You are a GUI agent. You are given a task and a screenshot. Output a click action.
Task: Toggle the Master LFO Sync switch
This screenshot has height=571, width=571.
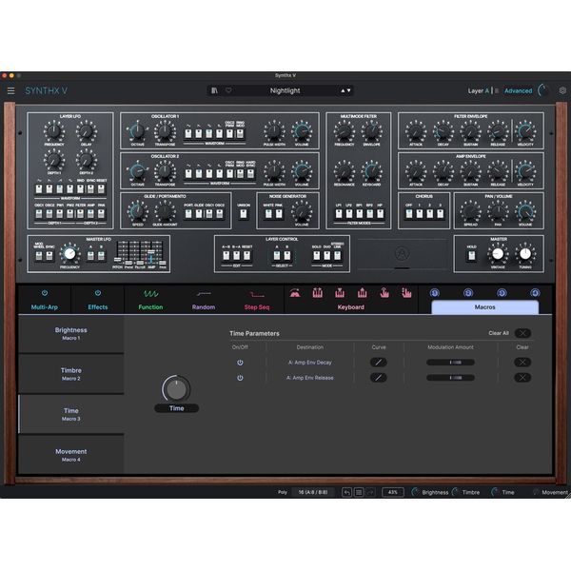click(49, 256)
